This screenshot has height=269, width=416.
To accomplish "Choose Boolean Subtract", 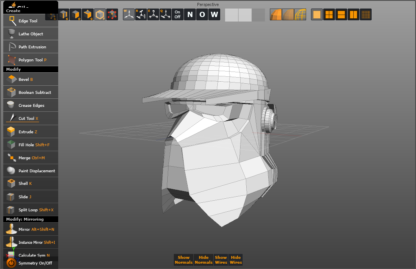I will point(31,92).
